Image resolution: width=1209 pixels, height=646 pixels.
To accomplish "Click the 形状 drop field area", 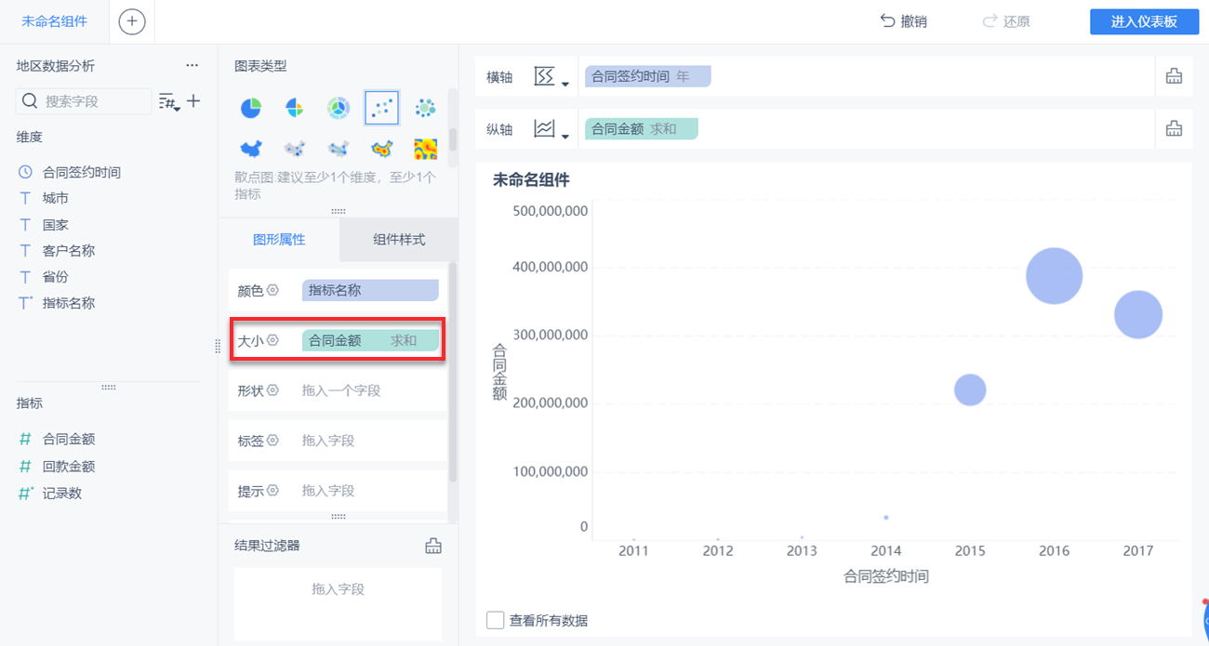I will 370,390.
